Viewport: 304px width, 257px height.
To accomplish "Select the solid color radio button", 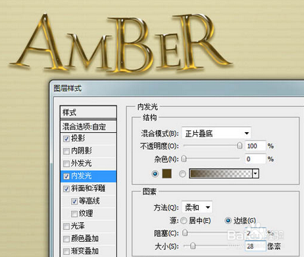I will click(155, 174).
